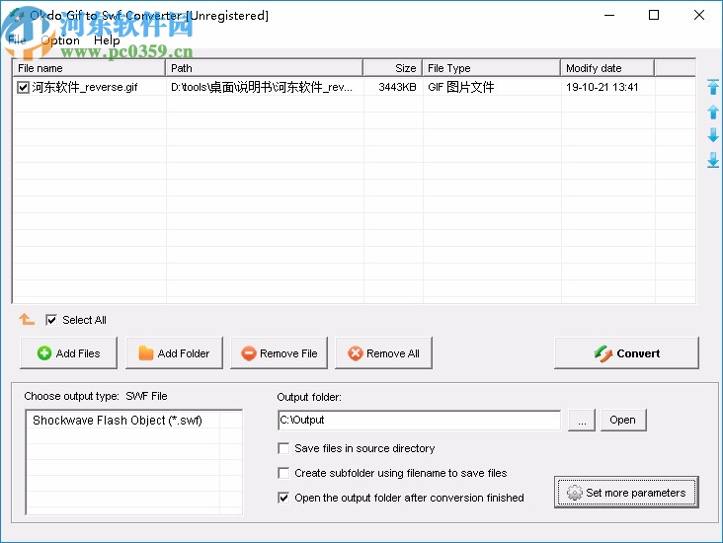Viewport: 723px width, 543px height.
Task: Select Shockwave Flash Object (*.swf) output type
Action: click(118, 421)
